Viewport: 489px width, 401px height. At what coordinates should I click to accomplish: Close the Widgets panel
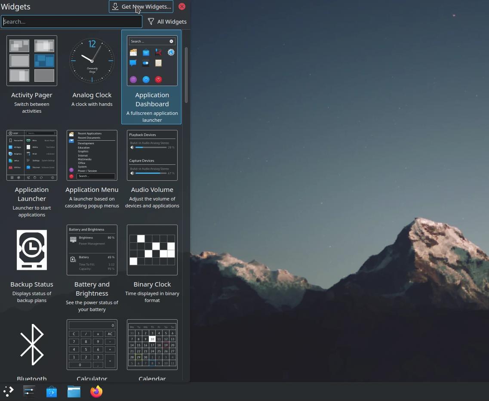tap(181, 6)
